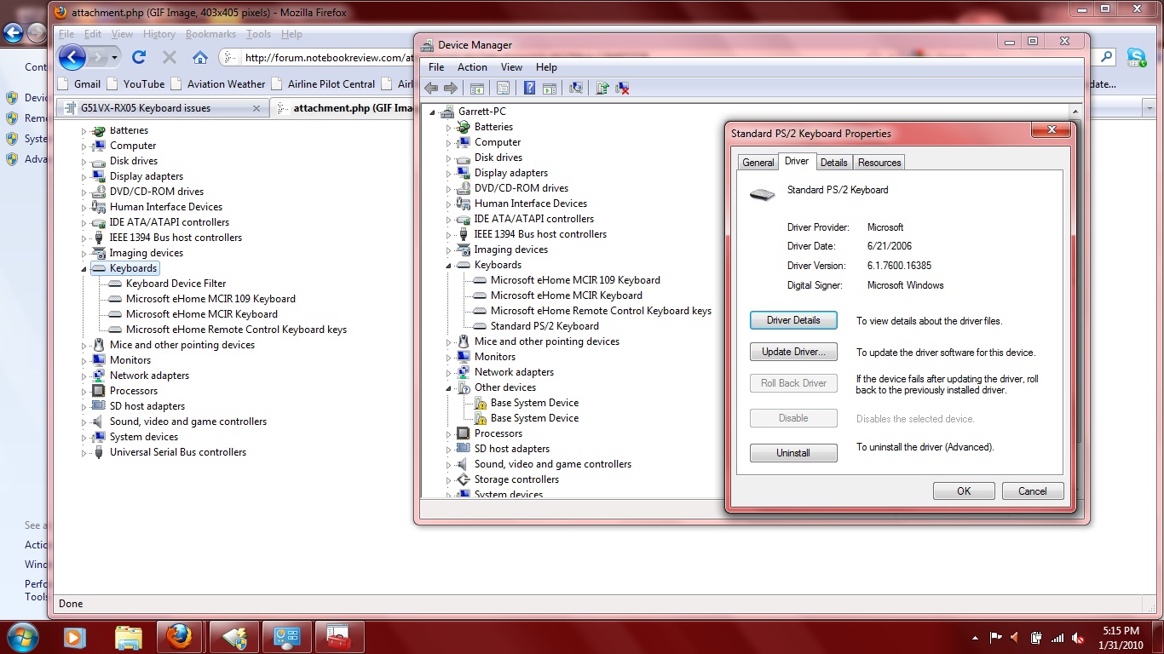This screenshot has height=654, width=1164.
Task: Click the Show/Hide Console Tree toolbar icon
Action: (x=477, y=88)
